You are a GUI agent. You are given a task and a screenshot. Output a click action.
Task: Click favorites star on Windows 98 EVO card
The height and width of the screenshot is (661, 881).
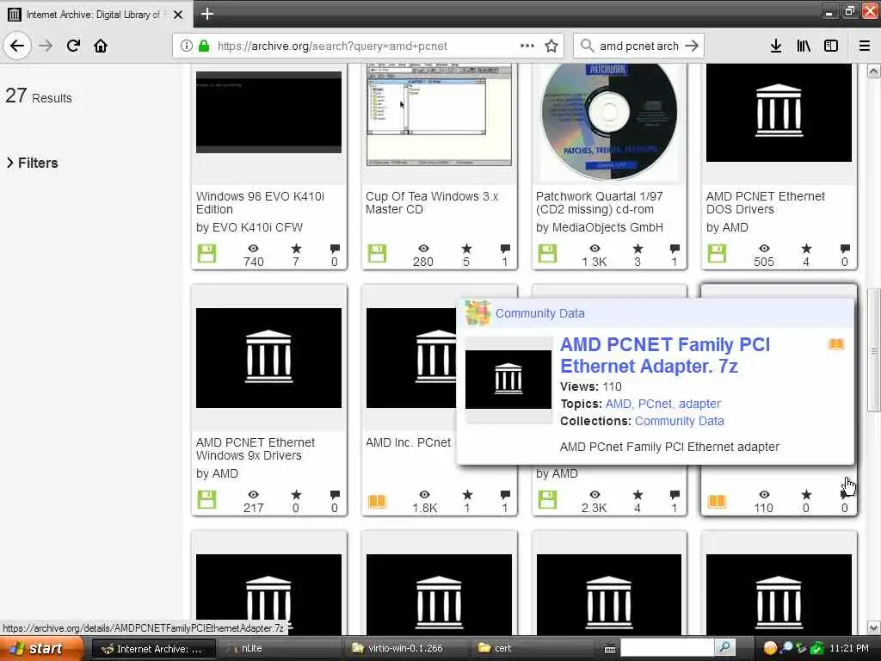(x=296, y=249)
